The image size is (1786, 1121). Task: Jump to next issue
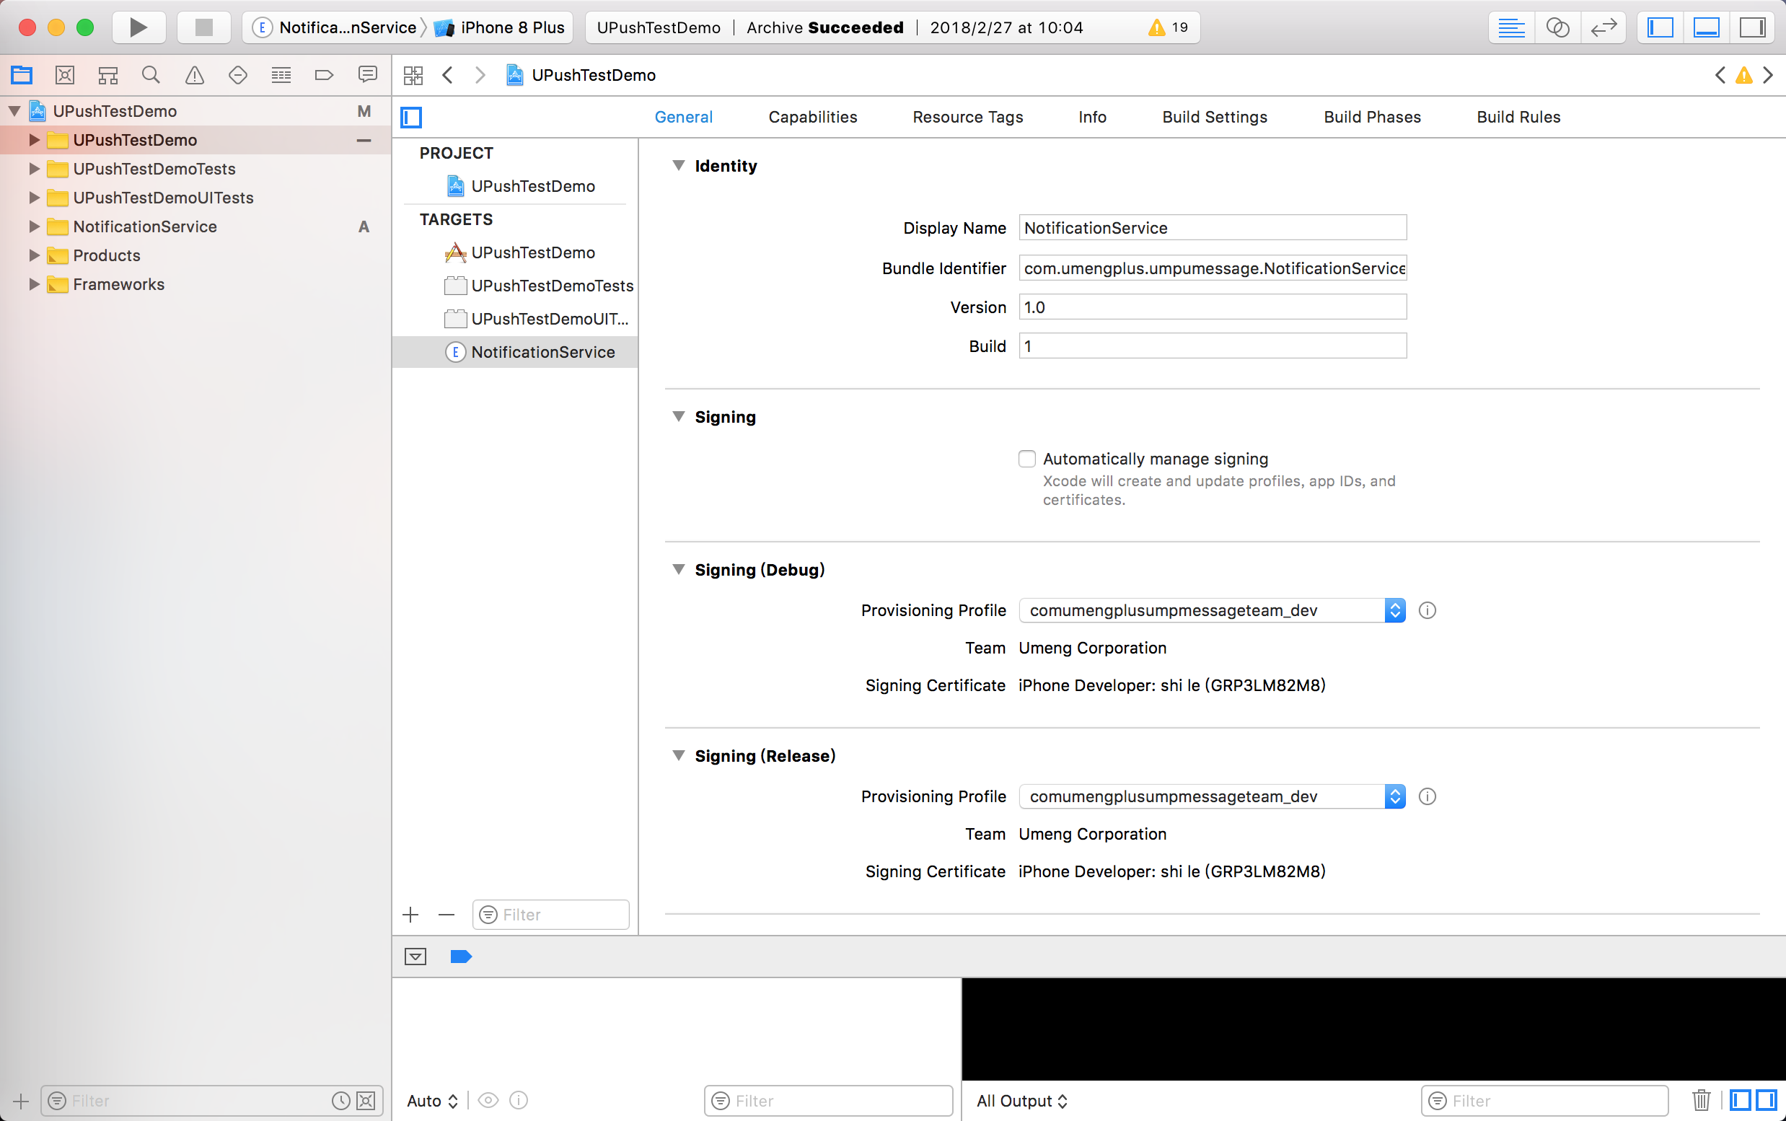[1768, 75]
